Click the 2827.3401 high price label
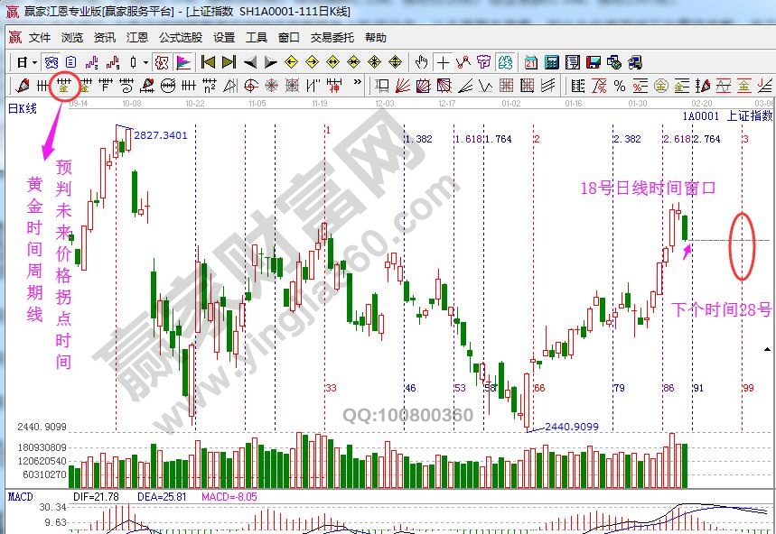Screen dimensions: 776x534 (161, 135)
